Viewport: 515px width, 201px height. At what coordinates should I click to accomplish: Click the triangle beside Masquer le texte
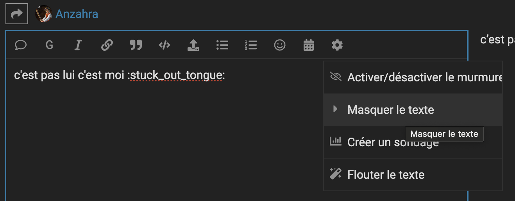(335, 109)
